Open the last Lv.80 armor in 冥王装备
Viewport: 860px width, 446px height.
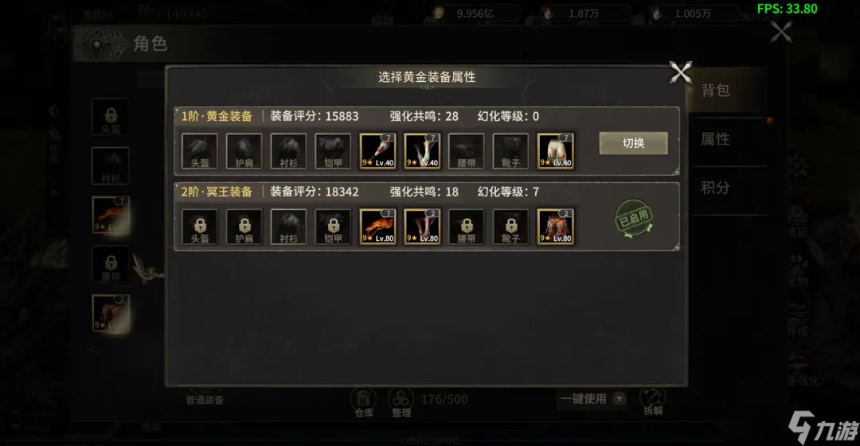coord(555,227)
